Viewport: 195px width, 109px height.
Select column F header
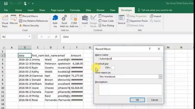click(x=77, y=47)
